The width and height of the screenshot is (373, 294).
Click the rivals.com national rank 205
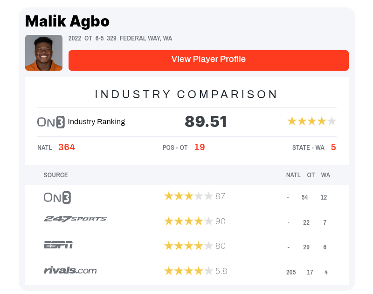(x=291, y=272)
